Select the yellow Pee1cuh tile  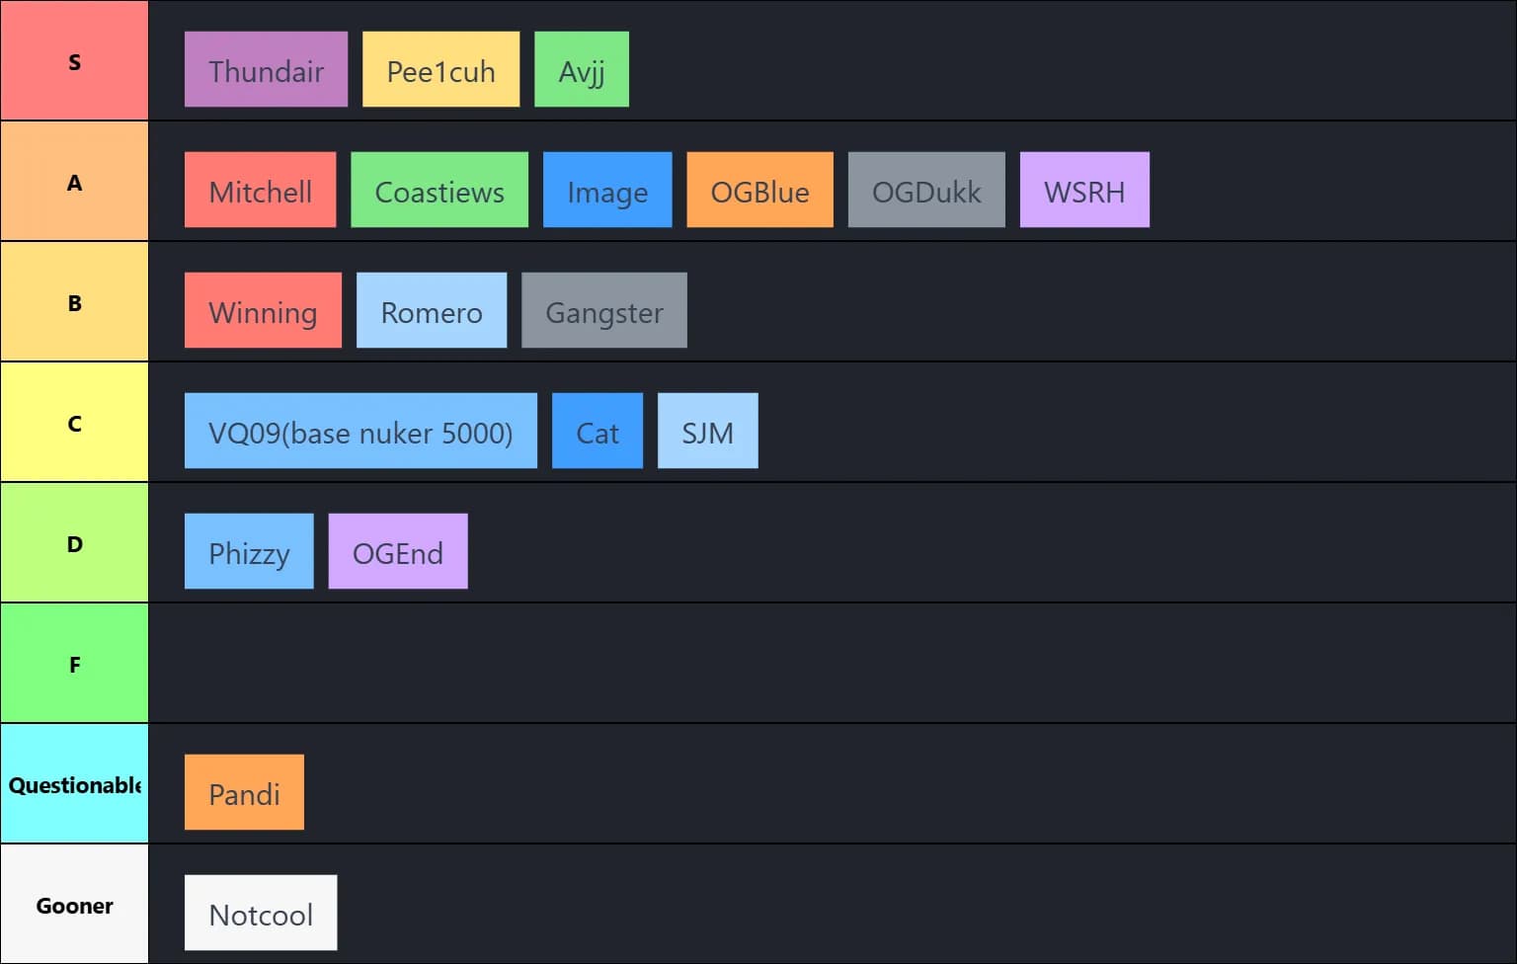(x=440, y=69)
